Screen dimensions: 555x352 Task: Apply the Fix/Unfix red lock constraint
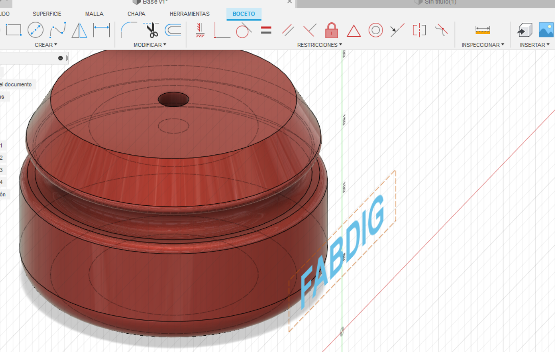[x=332, y=30]
